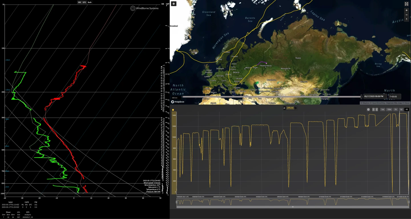Reset map bearing to north
411x219 pixels.
click(406, 19)
